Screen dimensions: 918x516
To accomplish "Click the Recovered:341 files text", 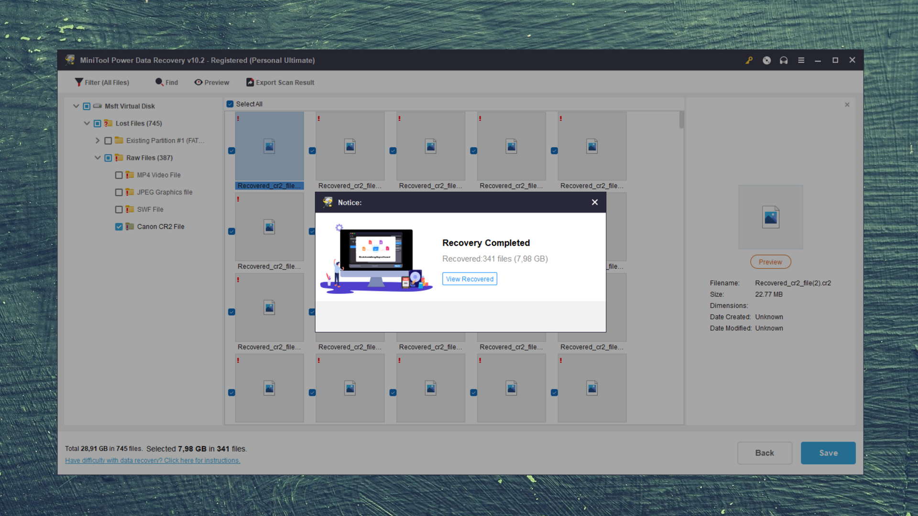I will tap(495, 259).
